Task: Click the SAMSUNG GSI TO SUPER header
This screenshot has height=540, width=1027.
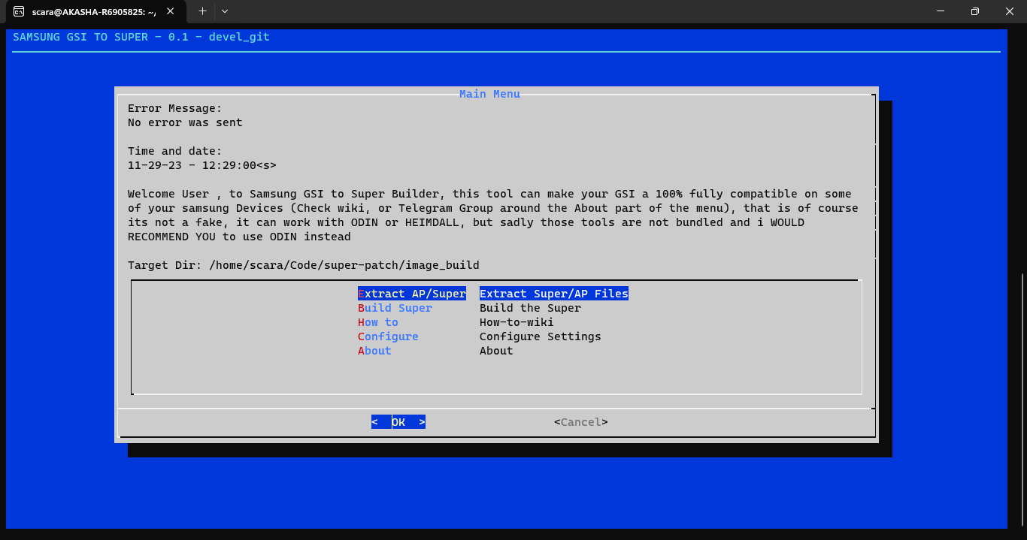Action: (x=141, y=37)
